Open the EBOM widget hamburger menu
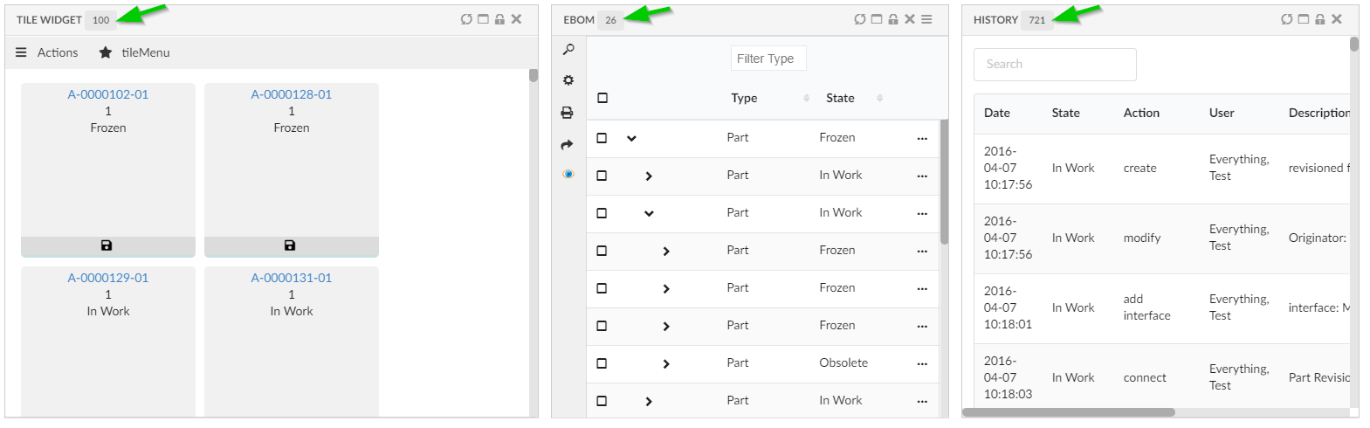 point(926,19)
